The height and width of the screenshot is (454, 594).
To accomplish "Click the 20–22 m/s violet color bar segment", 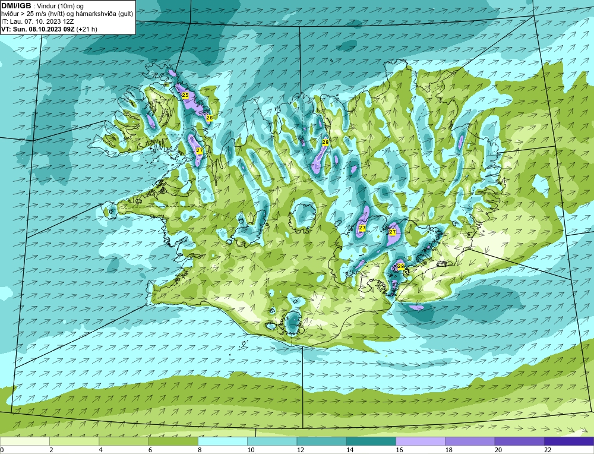I will (519, 441).
